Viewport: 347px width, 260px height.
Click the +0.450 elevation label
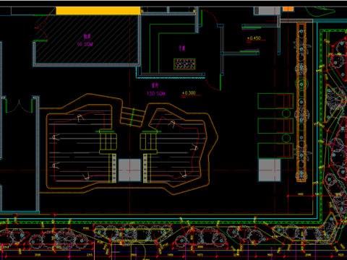[x=254, y=38]
